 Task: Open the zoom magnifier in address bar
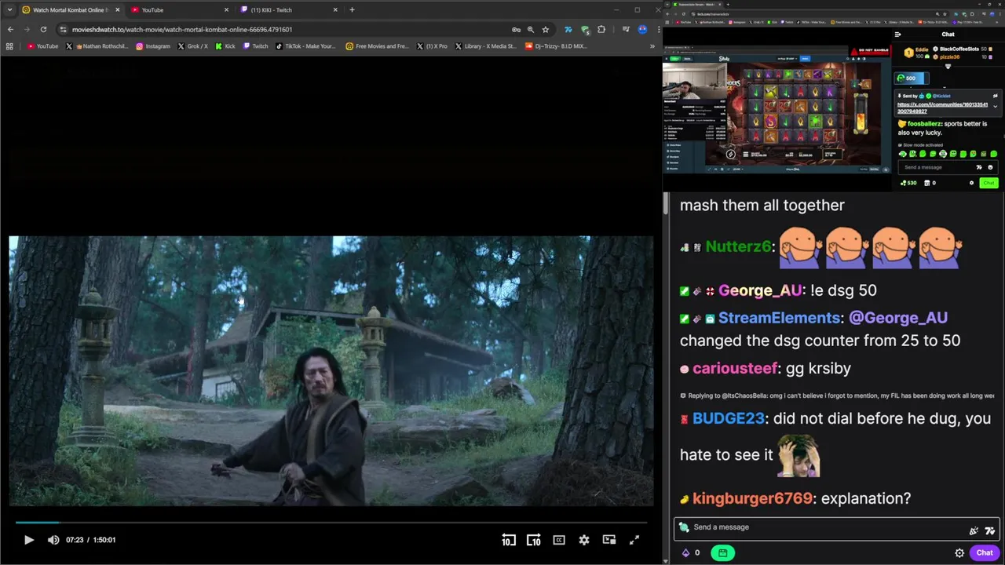pos(531,30)
